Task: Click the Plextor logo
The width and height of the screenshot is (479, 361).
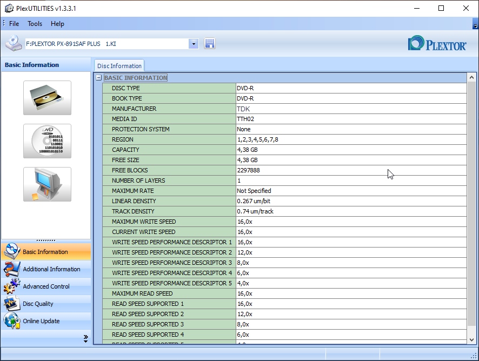Action: (x=437, y=43)
